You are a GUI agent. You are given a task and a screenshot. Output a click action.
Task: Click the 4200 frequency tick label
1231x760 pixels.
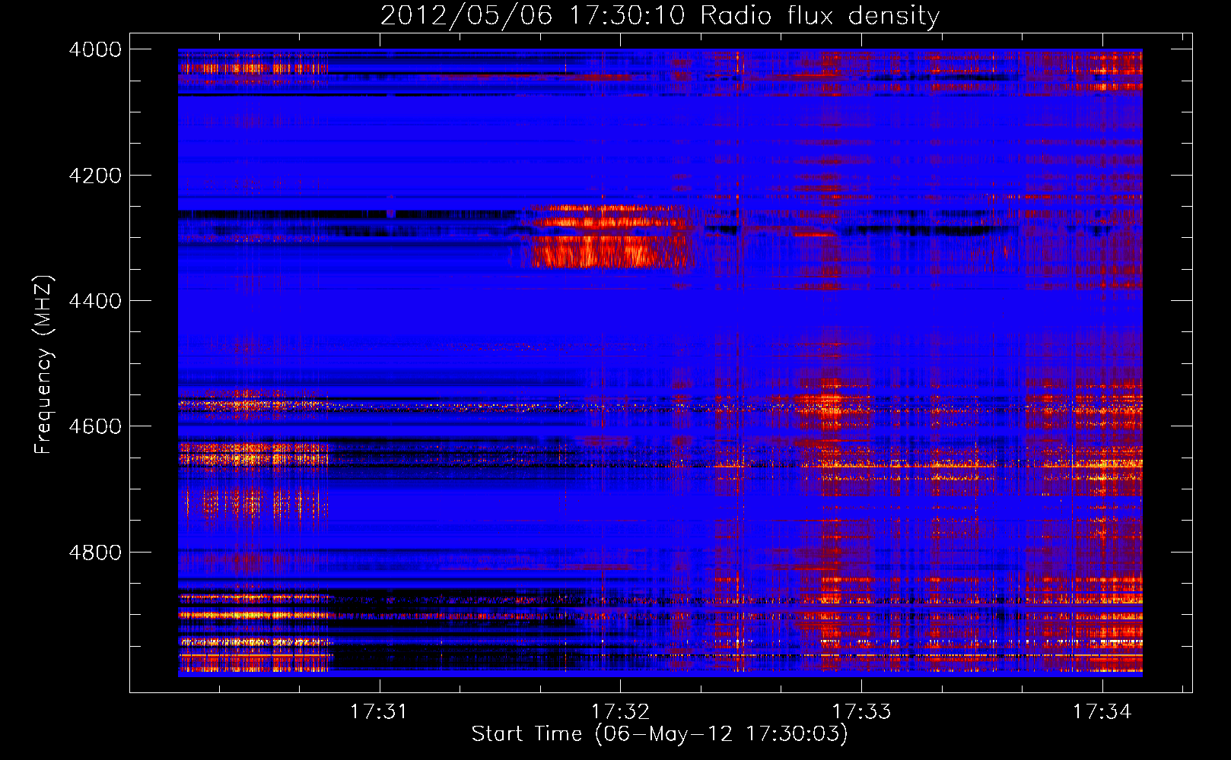(95, 176)
